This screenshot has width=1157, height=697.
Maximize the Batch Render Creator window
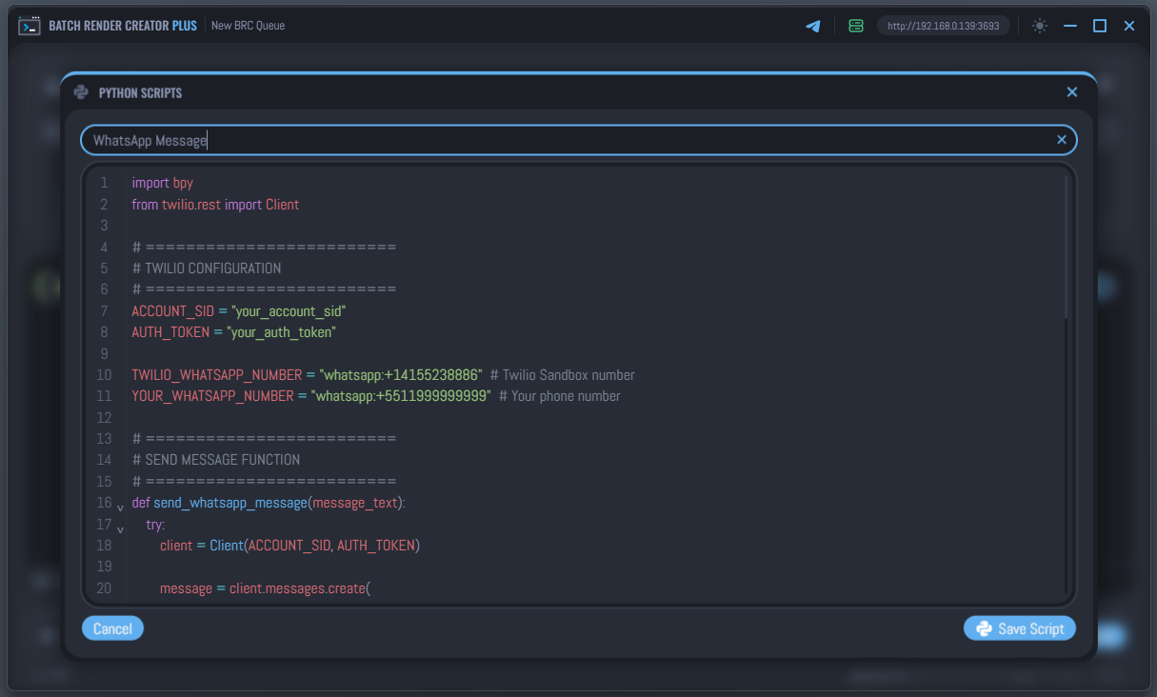pos(1099,26)
